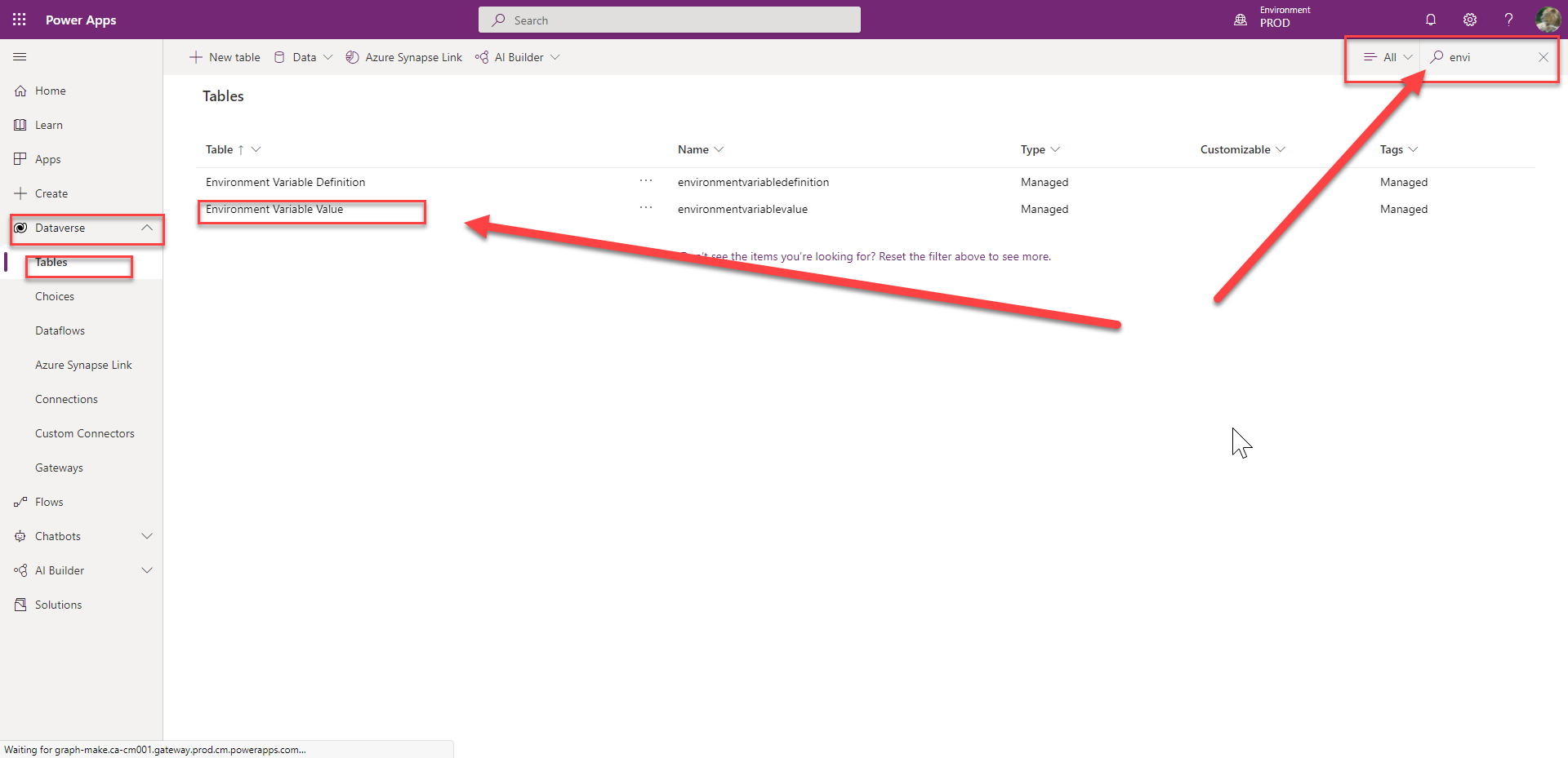1568x758 pixels.
Task: Open the settings gear icon
Action: 1470,20
